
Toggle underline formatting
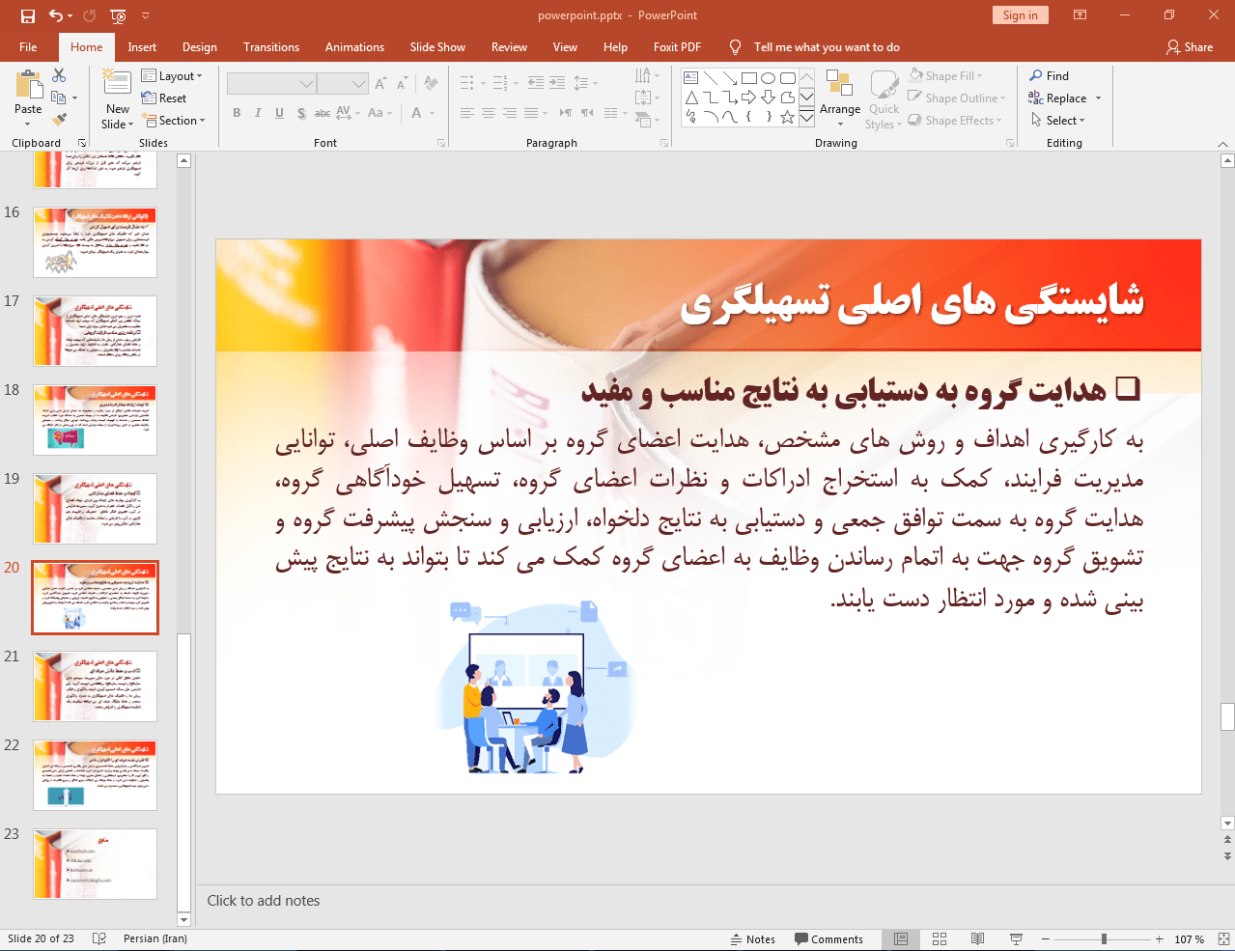(279, 113)
